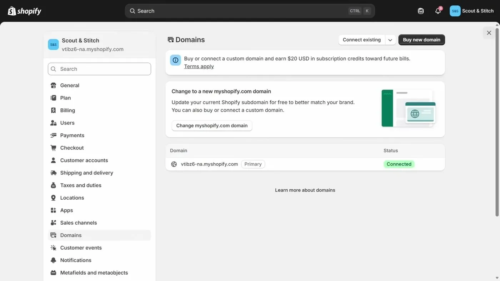This screenshot has width=500, height=281.
Task: Click the Apps grid icon
Action: [53, 210]
